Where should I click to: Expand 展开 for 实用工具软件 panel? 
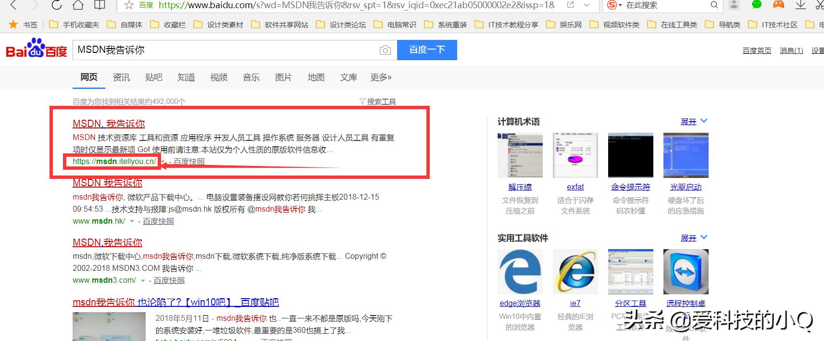[x=694, y=238]
